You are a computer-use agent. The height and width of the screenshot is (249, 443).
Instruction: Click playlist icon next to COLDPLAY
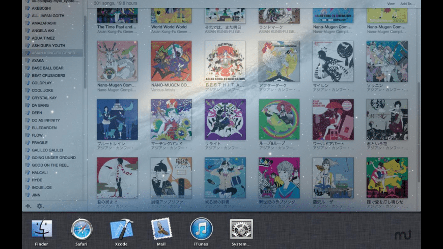(27, 83)
